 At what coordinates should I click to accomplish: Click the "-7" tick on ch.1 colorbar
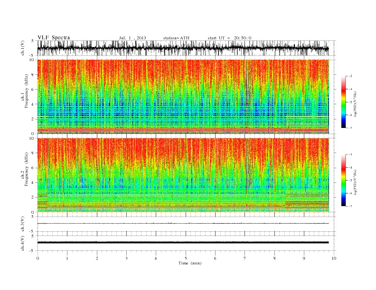point(350,128)
